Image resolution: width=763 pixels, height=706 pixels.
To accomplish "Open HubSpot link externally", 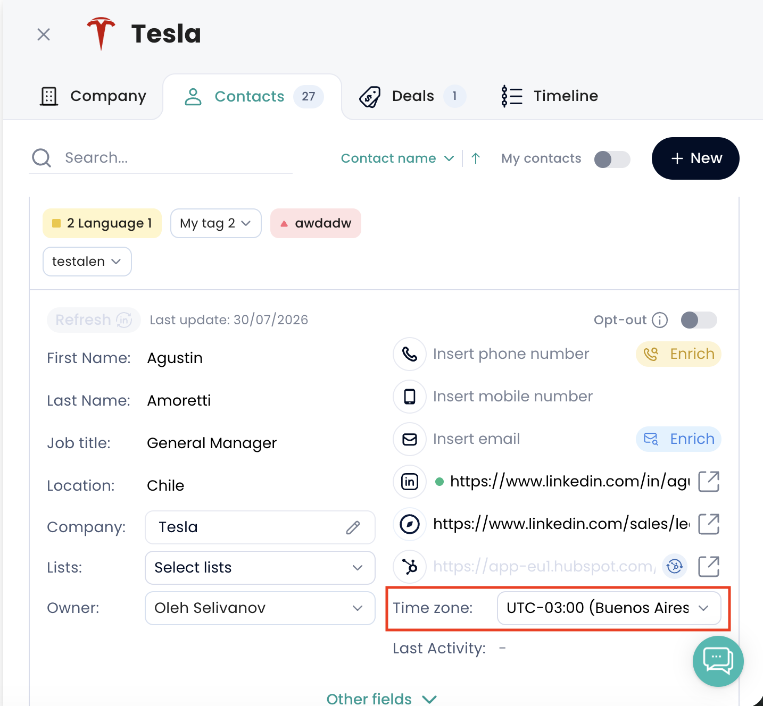I will point(709,567).
